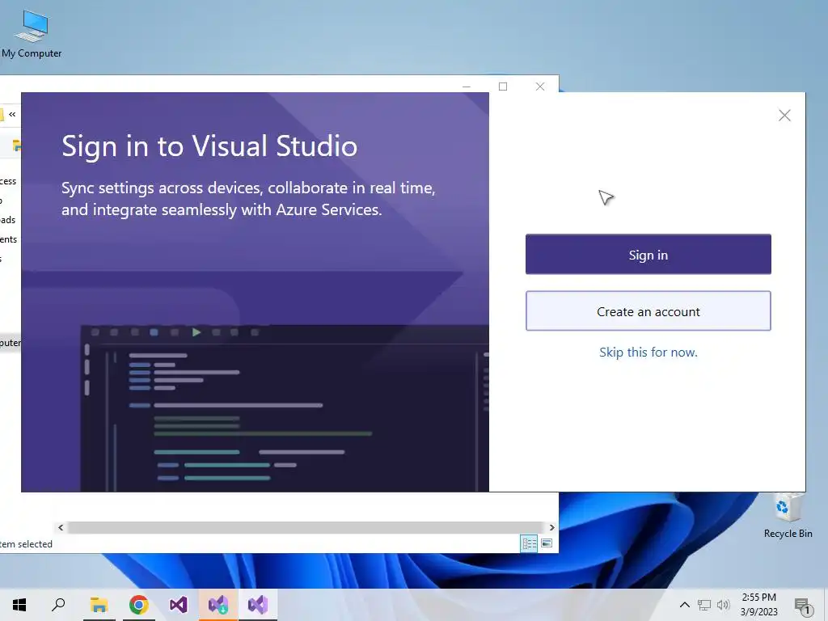The width and height of the screenshot is (828, 621).
Task: Open the Windows Start menu
Action: pos(19,605)
